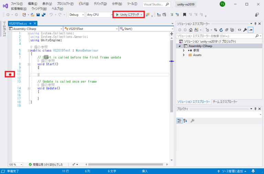Sync with active document in Solution Explorer

[x=216, y=30]
